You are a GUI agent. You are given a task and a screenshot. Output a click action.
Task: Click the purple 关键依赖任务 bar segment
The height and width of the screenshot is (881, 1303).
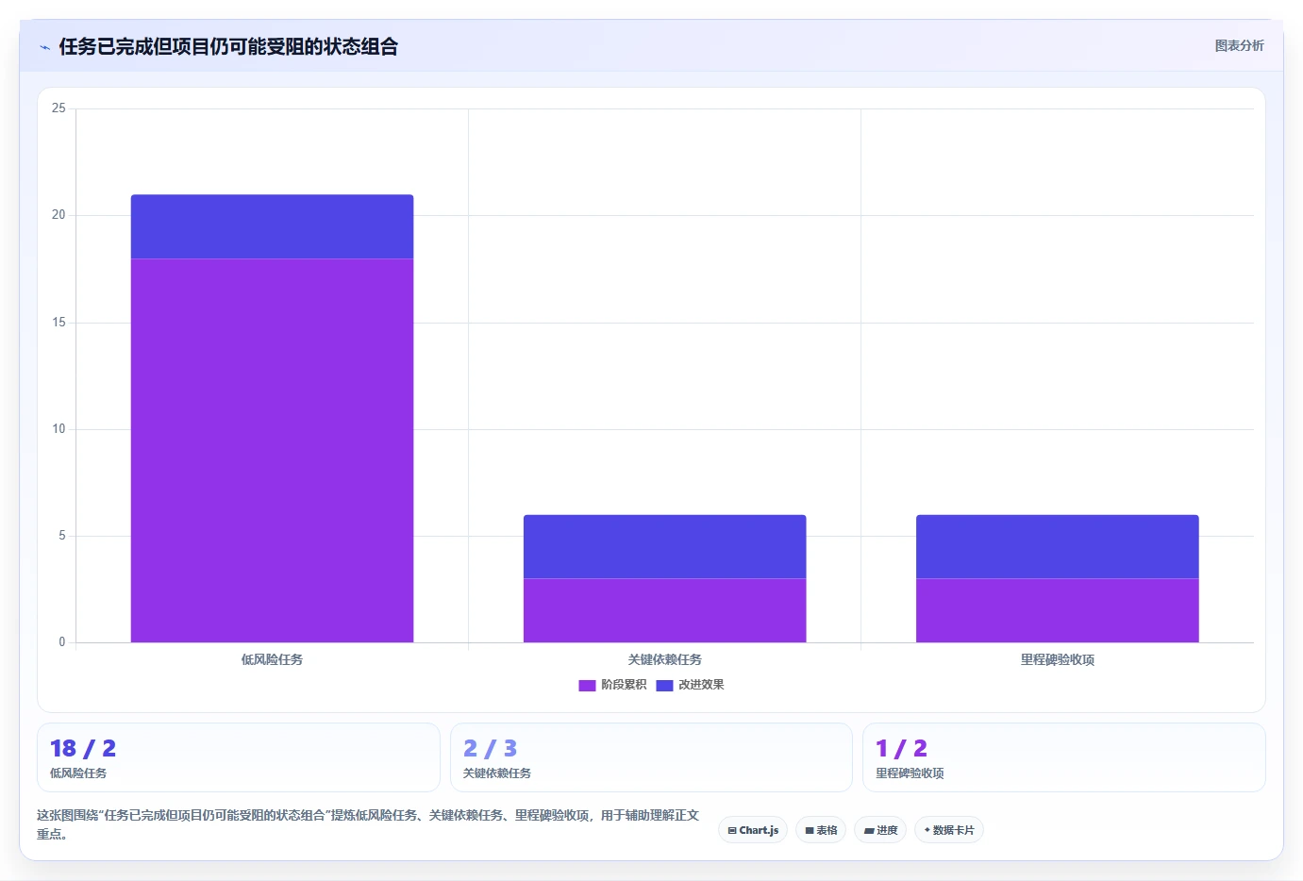coord(664,610)
